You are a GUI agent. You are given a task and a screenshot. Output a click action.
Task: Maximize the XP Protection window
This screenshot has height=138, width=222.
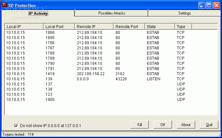coord(209,5)
